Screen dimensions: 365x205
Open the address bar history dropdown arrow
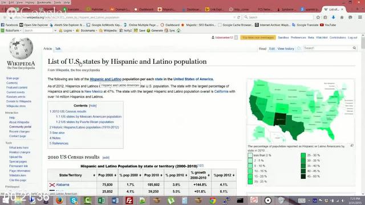(234, 18)
